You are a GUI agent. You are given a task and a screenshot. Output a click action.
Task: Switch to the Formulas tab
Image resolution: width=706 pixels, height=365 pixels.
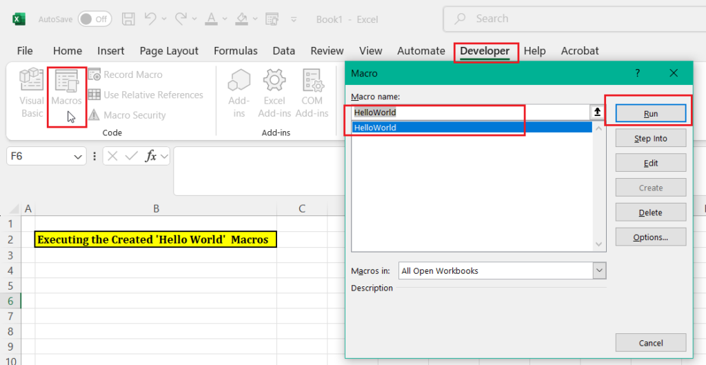235,51
